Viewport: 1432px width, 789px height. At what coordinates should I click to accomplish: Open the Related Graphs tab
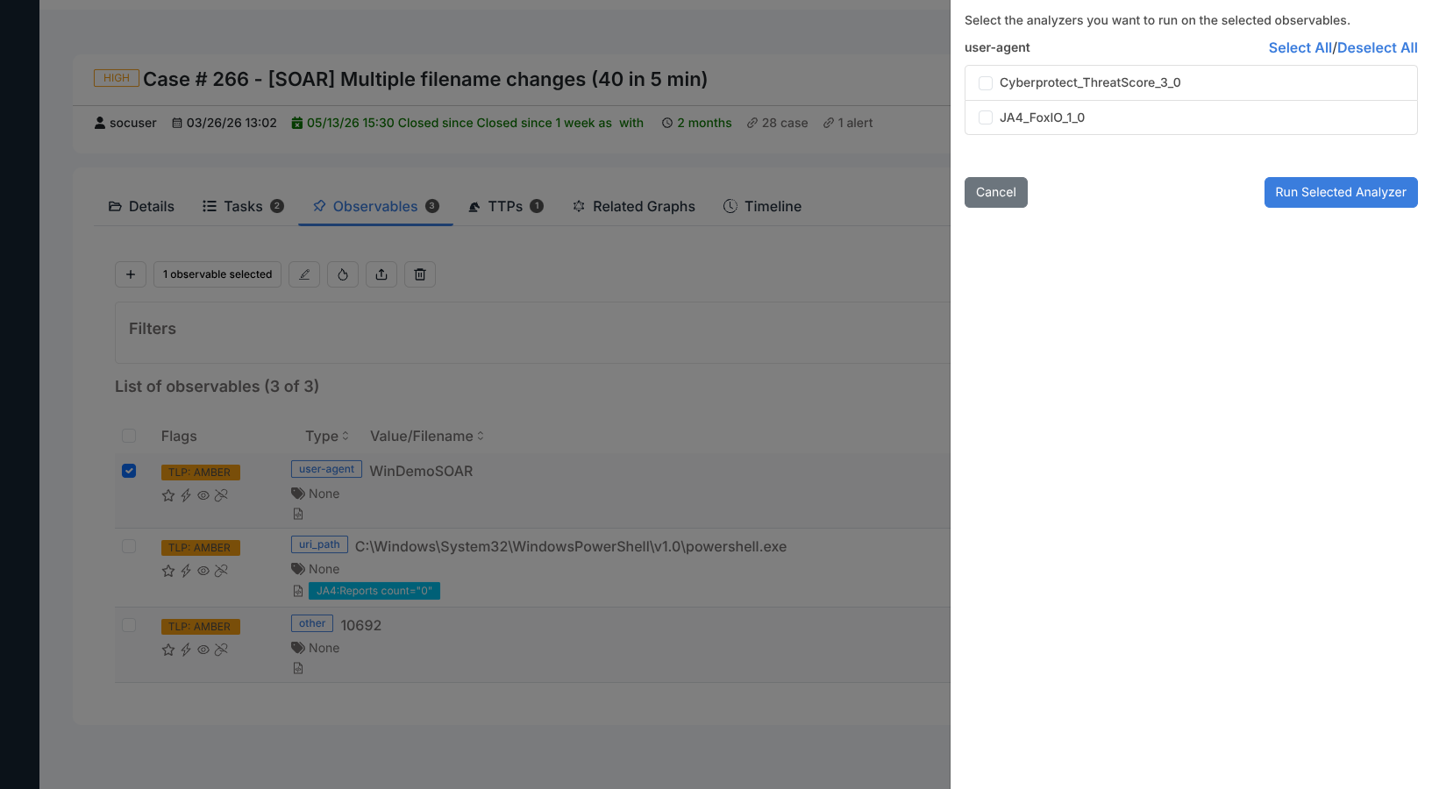tap(634, 207)
